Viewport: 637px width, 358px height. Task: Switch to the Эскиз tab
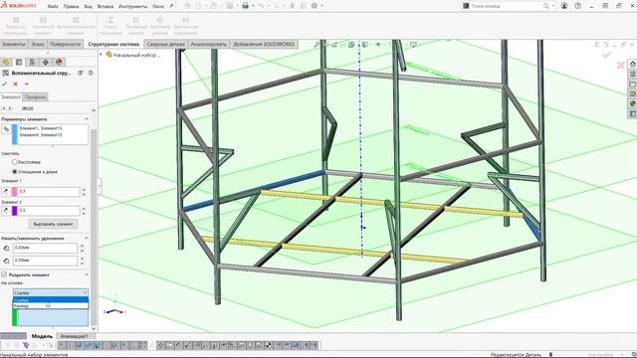[x=38, y=44]
